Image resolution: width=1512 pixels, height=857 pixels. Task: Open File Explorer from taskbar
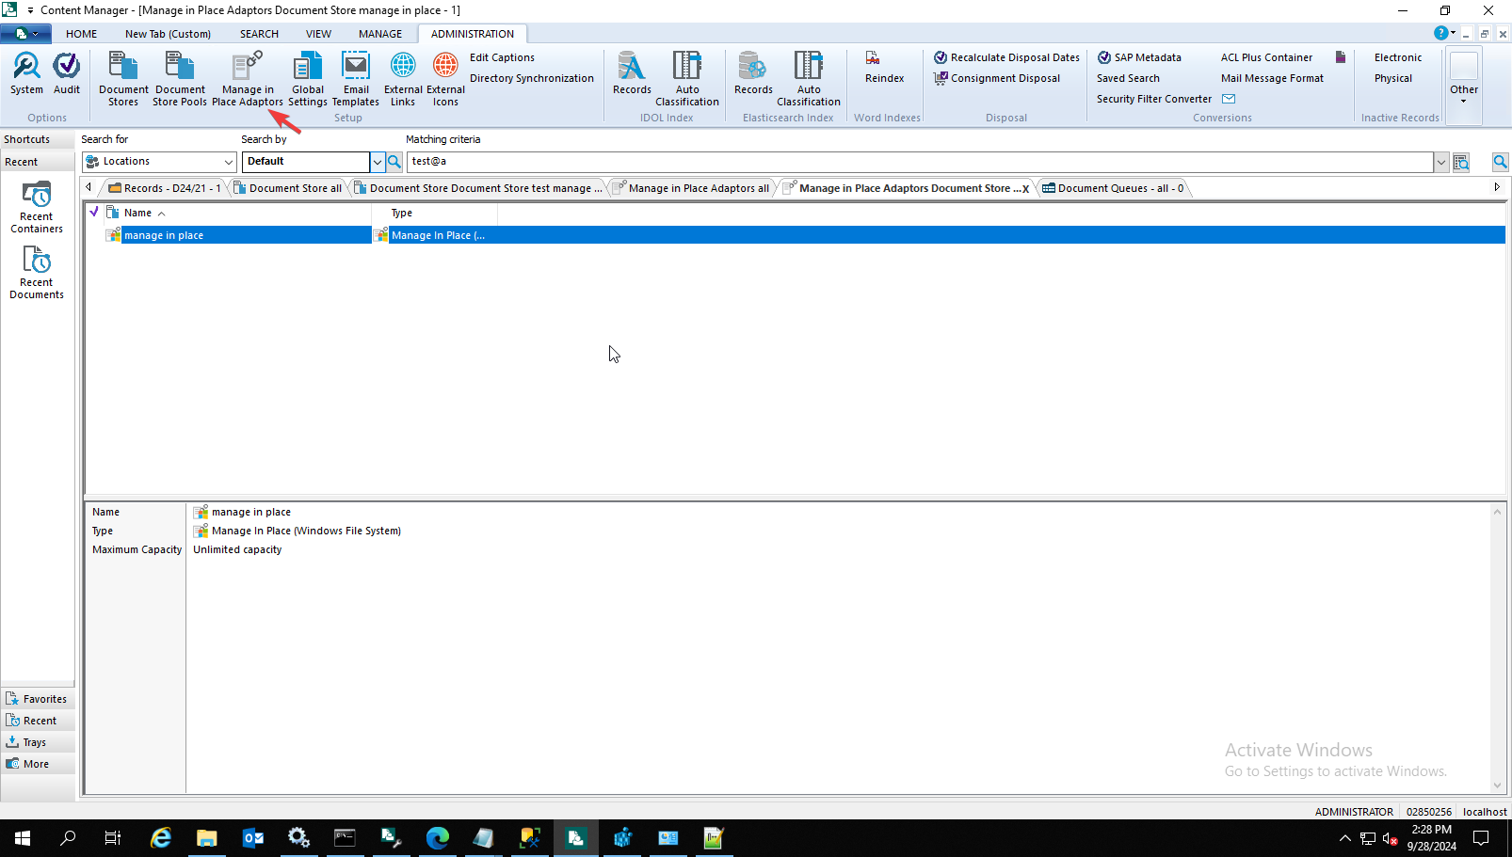point(206,837)
